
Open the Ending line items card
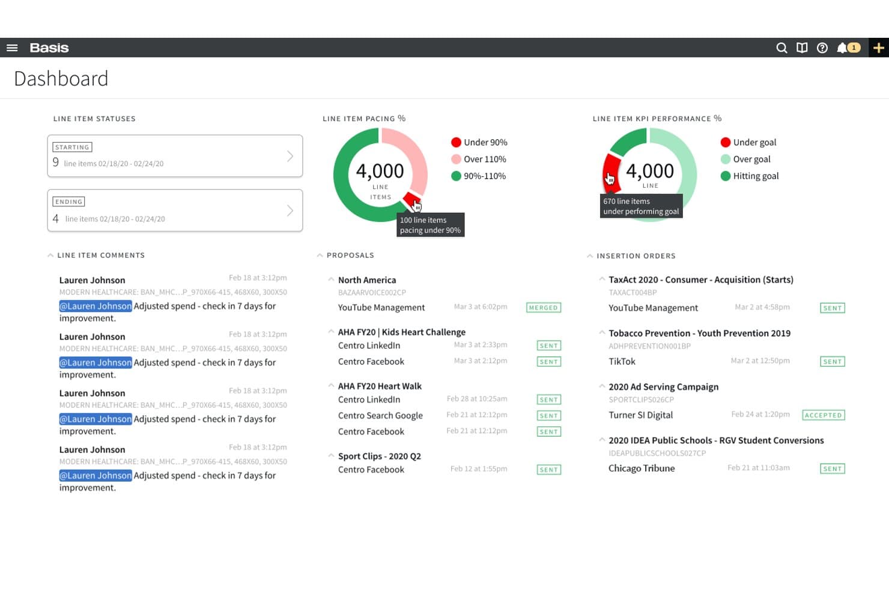tap(175, 211)
